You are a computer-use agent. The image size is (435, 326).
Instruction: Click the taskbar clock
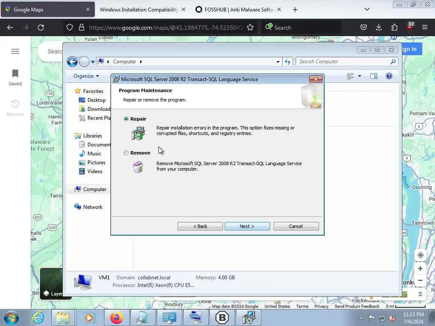[x=413, y=318]
